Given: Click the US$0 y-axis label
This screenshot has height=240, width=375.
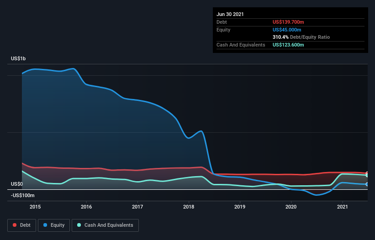Looking at the screenshot, I should tap(17, 184).
